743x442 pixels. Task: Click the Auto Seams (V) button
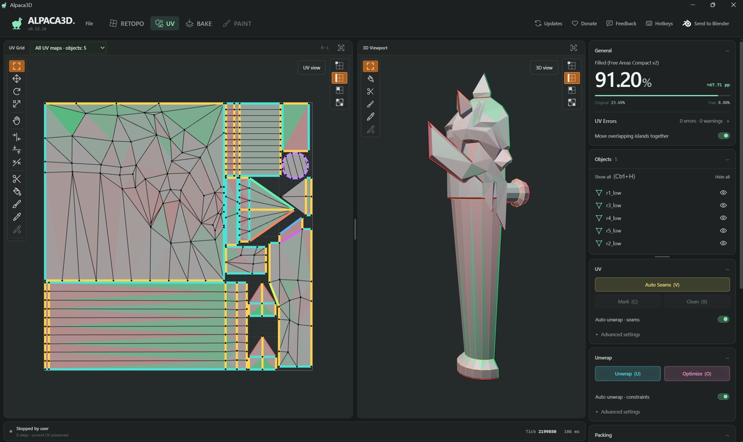point(662,285)
